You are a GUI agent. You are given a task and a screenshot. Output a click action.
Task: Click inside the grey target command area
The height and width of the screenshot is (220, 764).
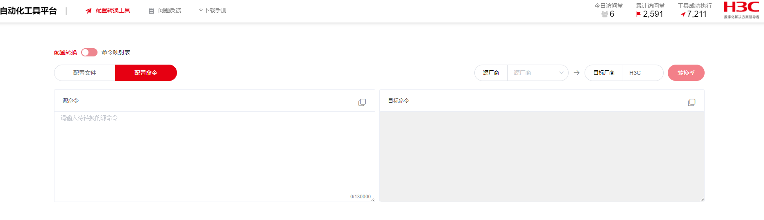click(542, 156)
